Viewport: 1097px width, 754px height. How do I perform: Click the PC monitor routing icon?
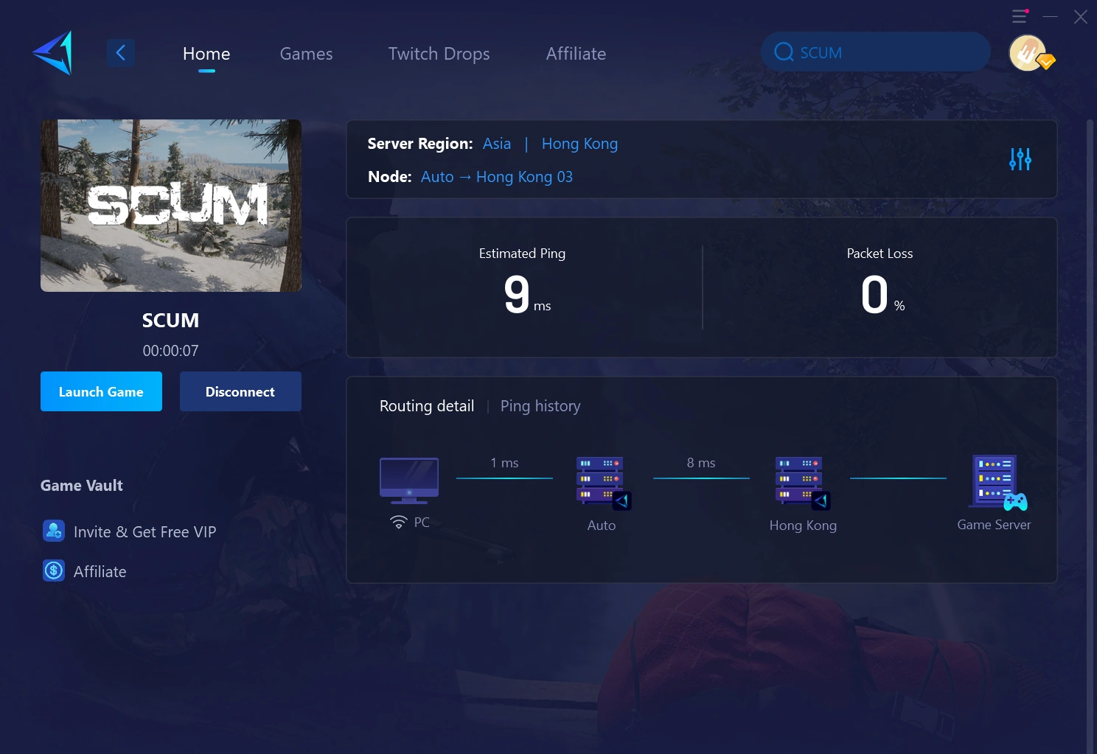[x=409, y=480]
